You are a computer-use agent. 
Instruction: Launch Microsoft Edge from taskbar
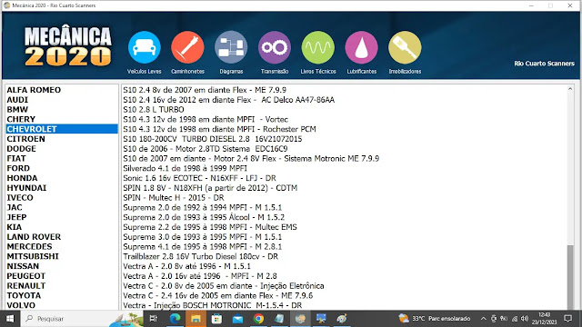click(x=175, y=319)
